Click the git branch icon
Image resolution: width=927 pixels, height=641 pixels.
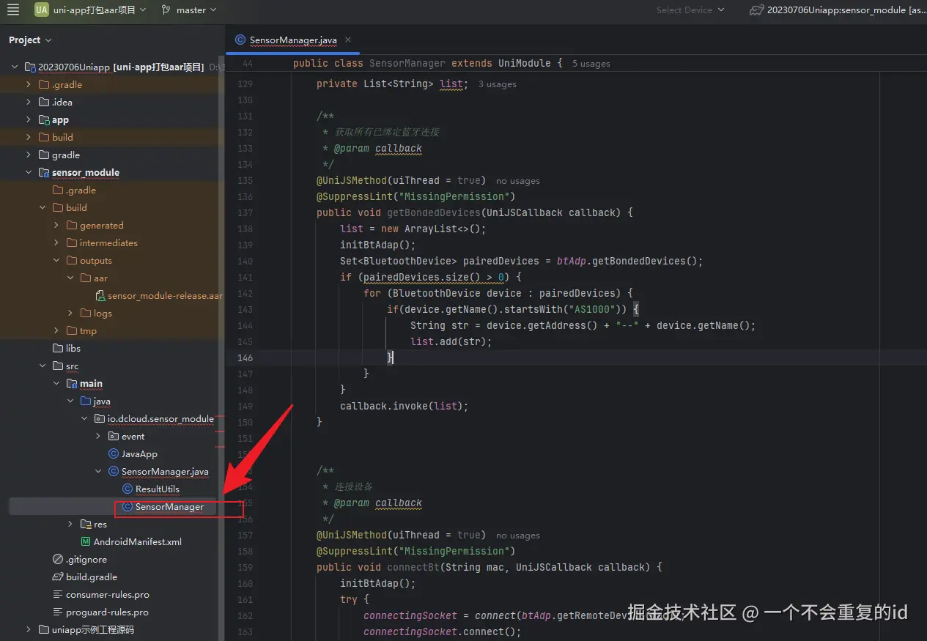(166, 10)
